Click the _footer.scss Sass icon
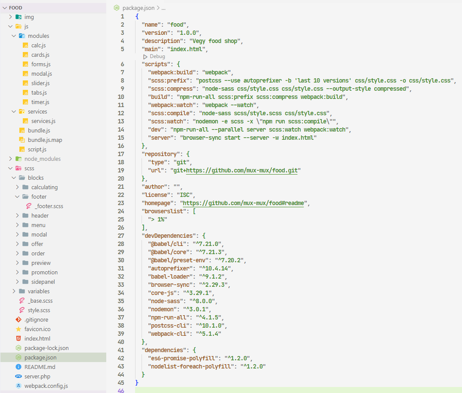 (x=29, y=206)
